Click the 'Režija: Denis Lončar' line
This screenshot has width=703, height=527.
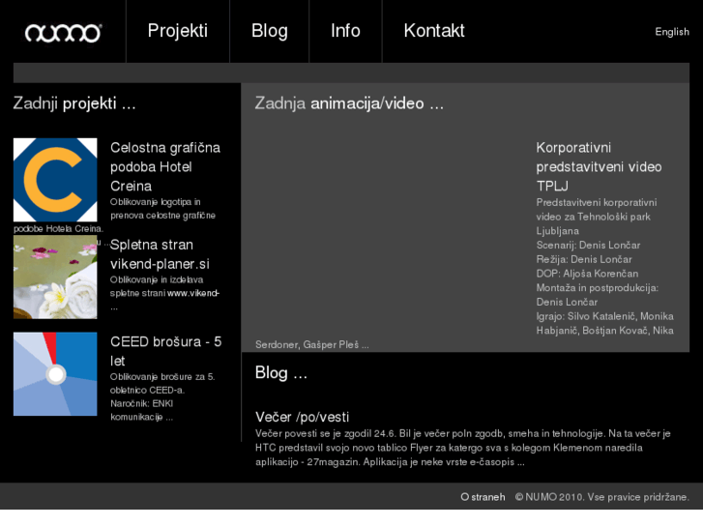point(584,259)
